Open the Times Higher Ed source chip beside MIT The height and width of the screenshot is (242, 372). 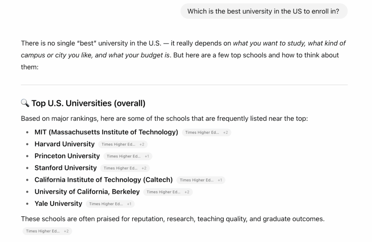206,132
